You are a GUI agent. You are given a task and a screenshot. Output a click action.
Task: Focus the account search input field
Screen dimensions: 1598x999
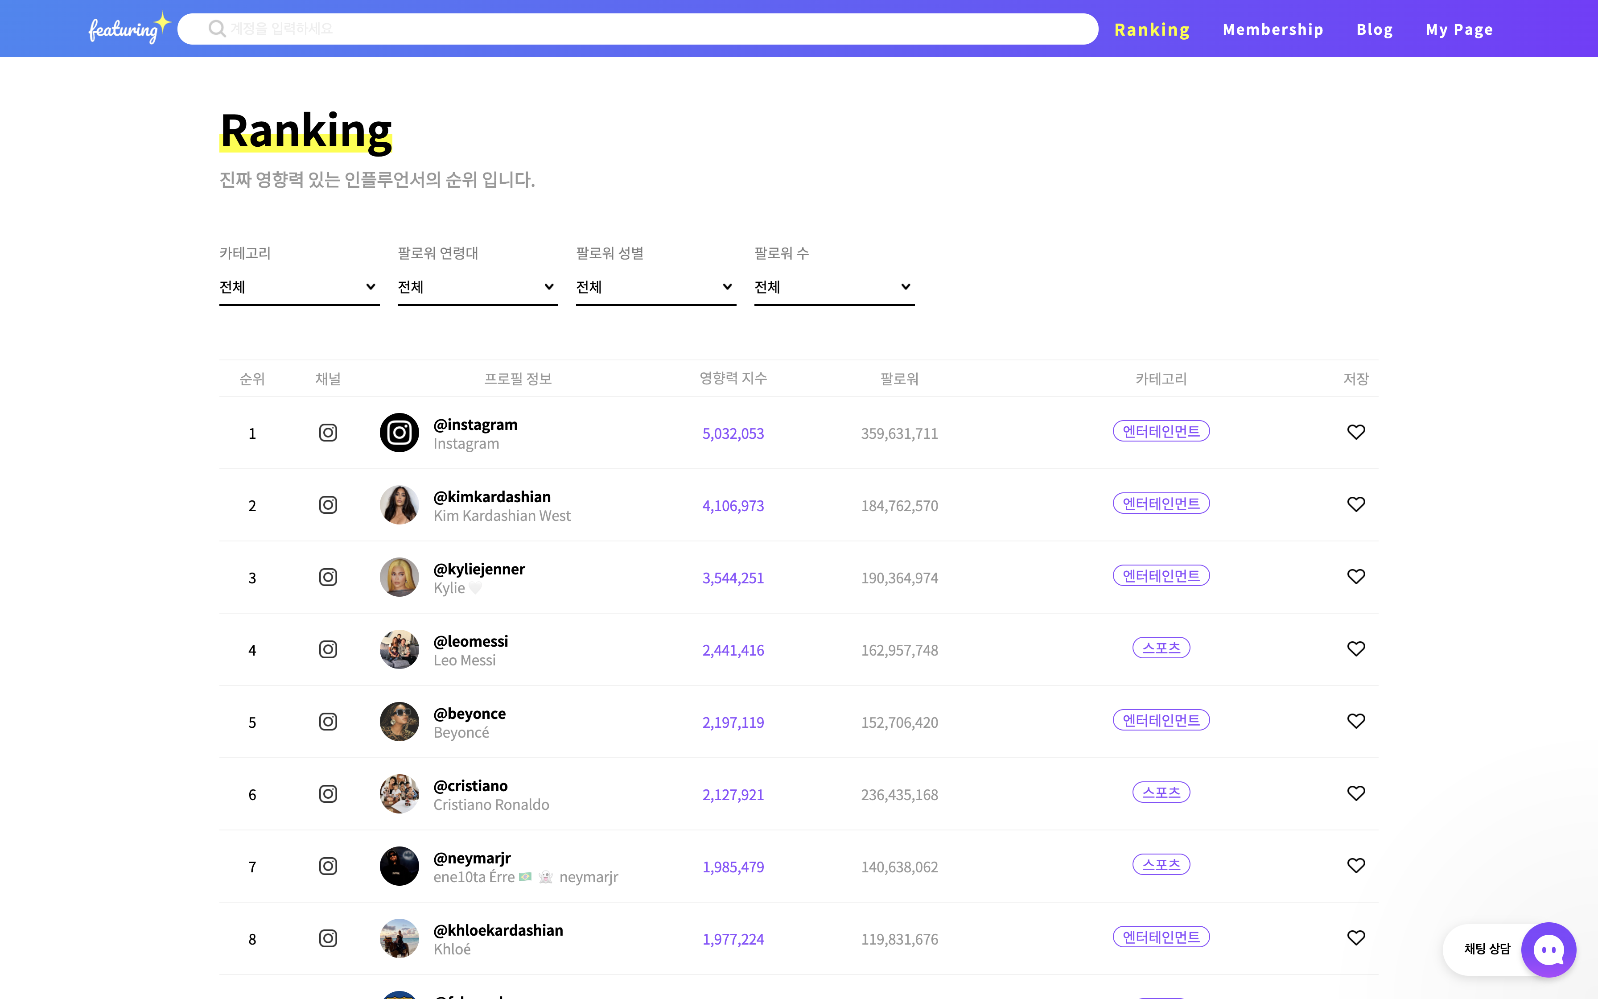[x=637, y=29]
